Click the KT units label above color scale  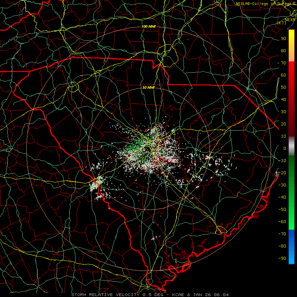coord(282,23)
